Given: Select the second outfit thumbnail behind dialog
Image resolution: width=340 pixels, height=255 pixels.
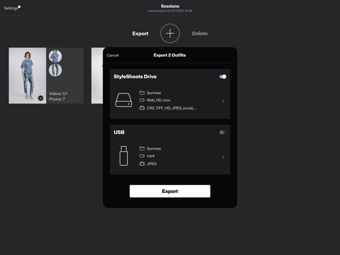Looking at the screenshot, I should pyautogui.click(x=97, y=75).
